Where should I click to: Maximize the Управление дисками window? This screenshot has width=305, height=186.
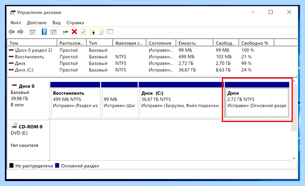click(271, 12)
